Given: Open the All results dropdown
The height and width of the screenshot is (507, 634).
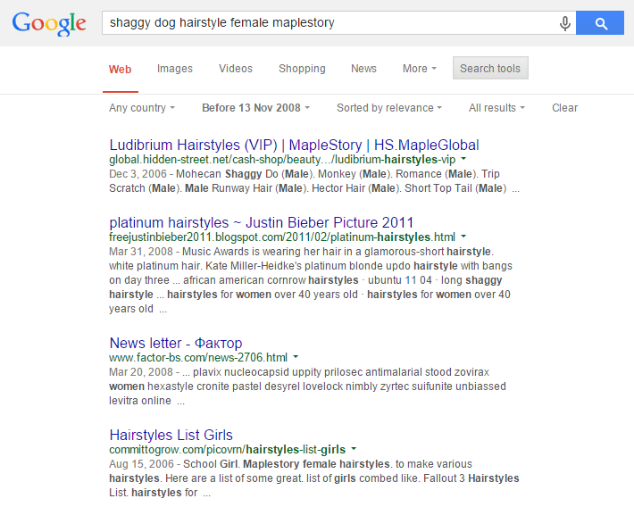Looking at the screenshot, I should 496,108.
